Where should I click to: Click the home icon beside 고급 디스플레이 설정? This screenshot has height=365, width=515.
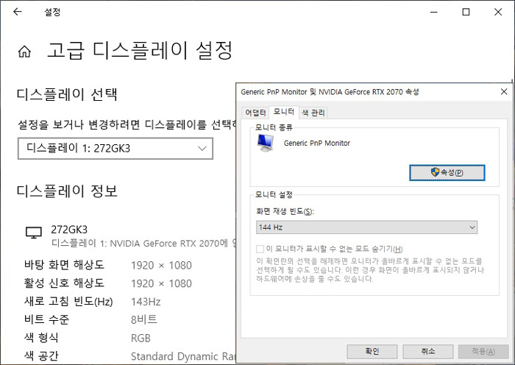pyautogui.click(x=24, y=52)
